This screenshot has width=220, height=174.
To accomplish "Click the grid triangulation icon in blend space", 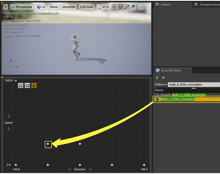I will point(21,85).
